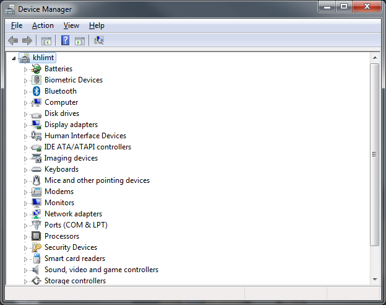Click the IDE ATA/ATAPI controllers icon
Viewport: 386px width, 305px height.
point(36,148)
